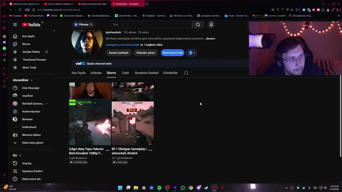Select the Shorts channel tab
Viewport: 342px width, 192px height.
point(111,73)
